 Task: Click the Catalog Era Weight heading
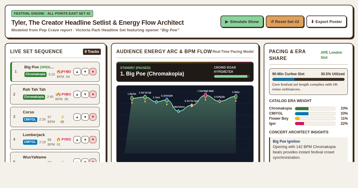point(290,101)
